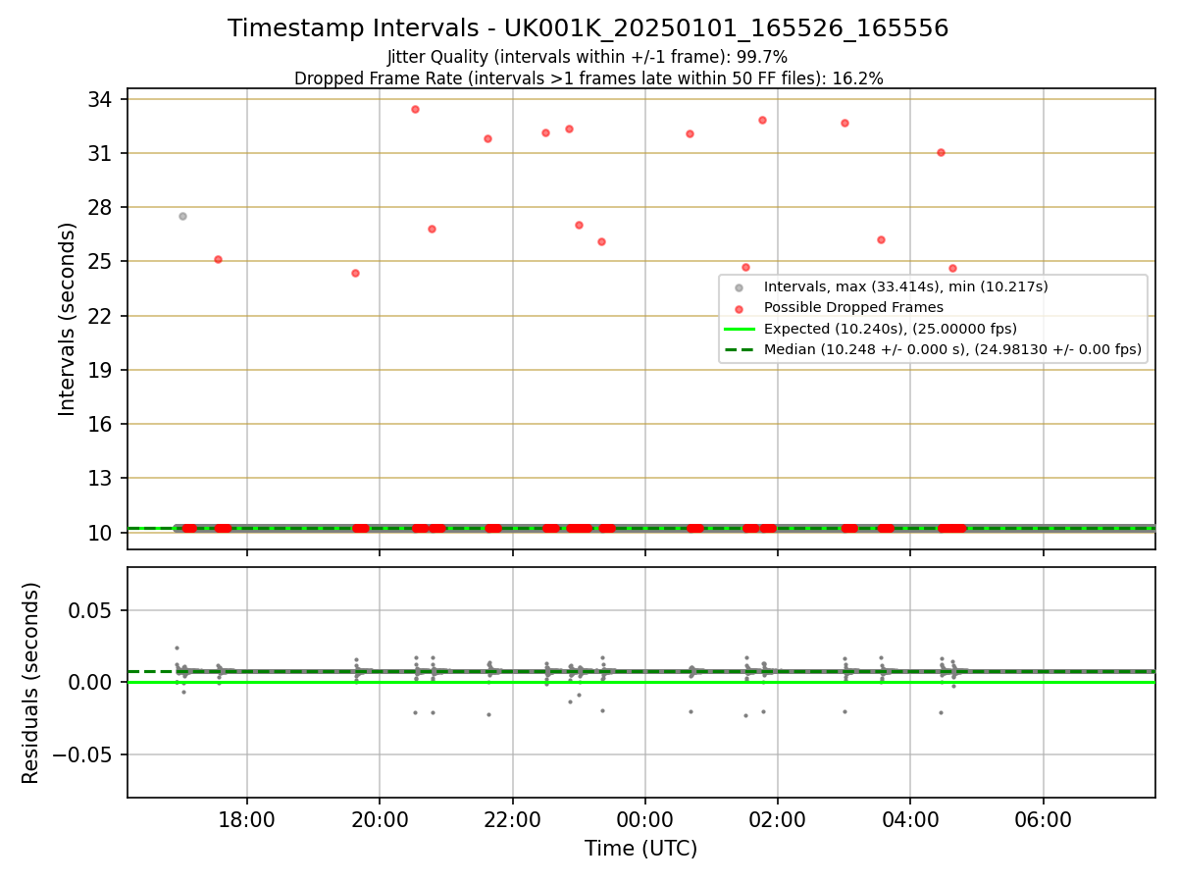Select the 'Jitter Quality' 99.7% subtitle line

[x=588, y=57]
